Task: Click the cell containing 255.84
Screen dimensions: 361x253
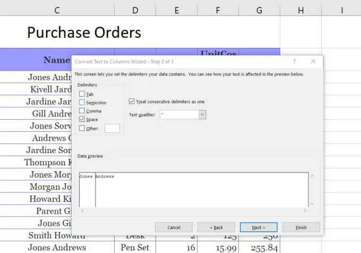Action: coord(260,247)
